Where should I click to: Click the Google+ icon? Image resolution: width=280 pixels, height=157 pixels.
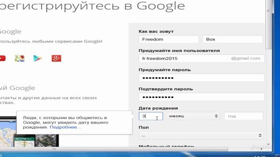point(56,58)
